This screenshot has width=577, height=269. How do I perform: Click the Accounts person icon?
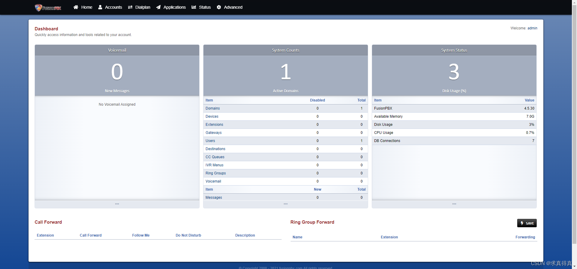100,7
